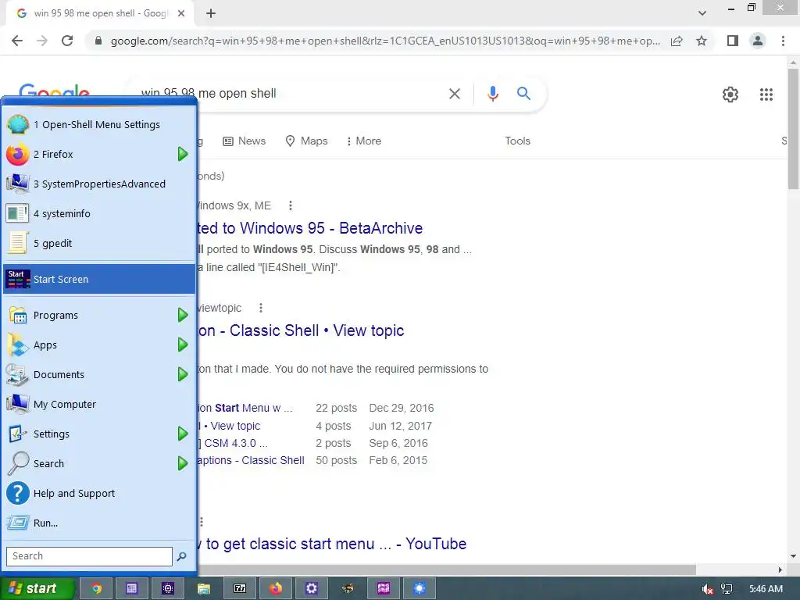Expand the Search submenu arrow
Image resolution: width=800 pixels, height=600 pixels.
click(x=183, y=463)
